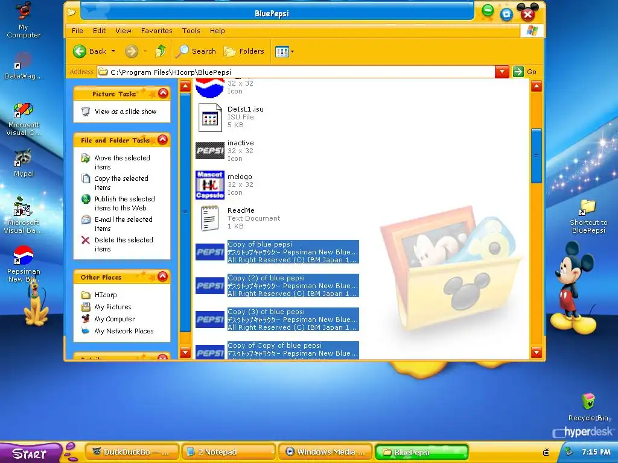Open the Back history dropdown arrow

point(113,51)
